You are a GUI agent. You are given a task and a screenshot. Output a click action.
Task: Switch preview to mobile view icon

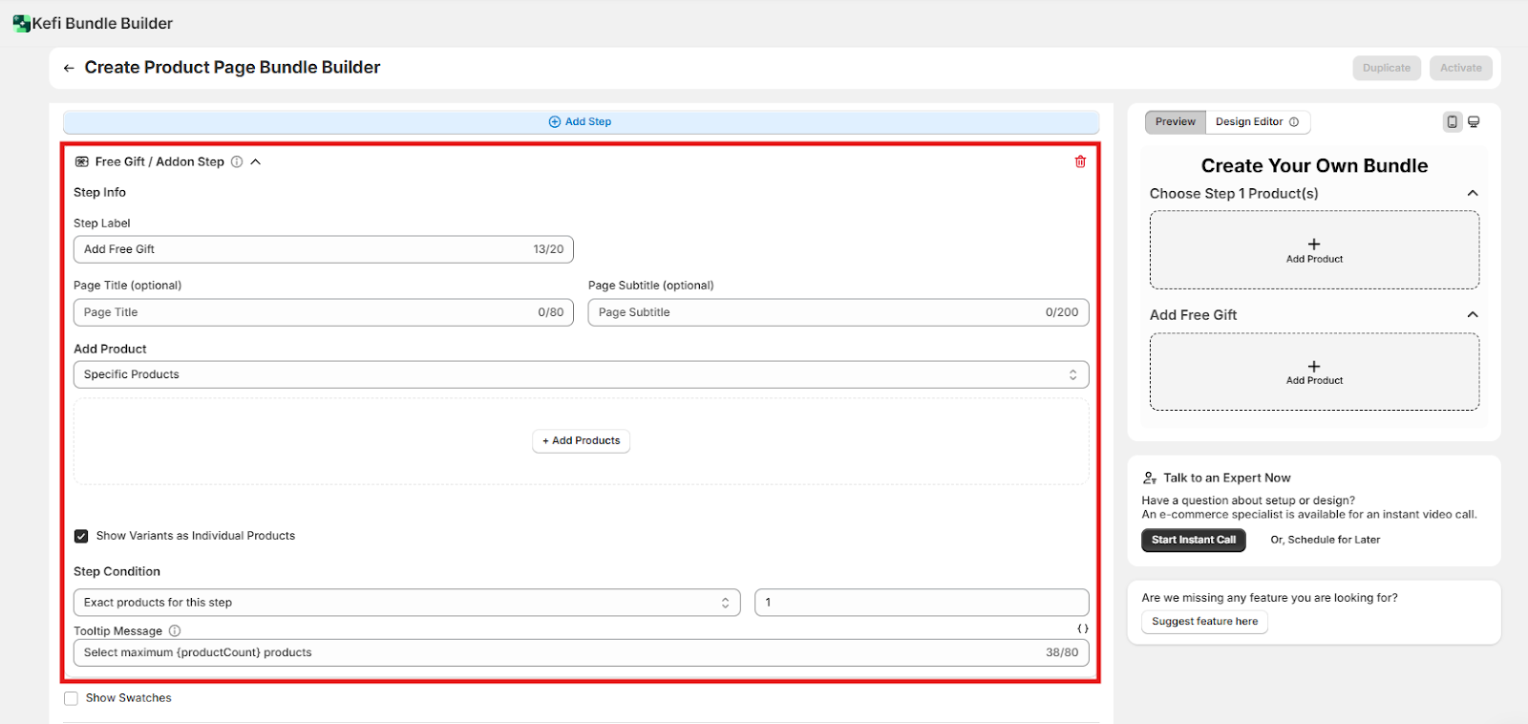click(1452, 122)
